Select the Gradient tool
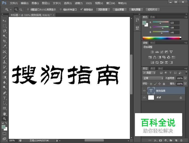 click(x=4, y=77)
